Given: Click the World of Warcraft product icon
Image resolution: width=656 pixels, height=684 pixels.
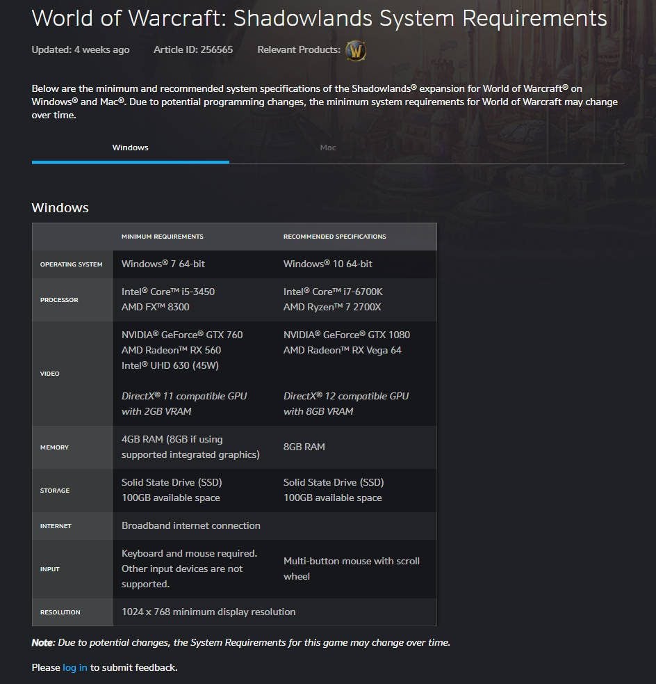Looking at the screenshot, I should coord(355,51).
